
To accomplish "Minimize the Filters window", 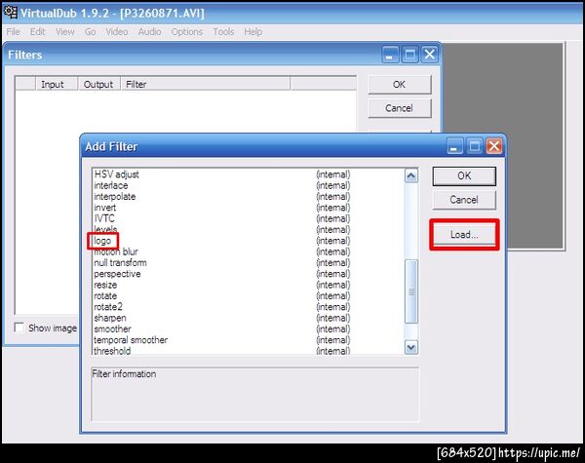I will pos(390,55).
